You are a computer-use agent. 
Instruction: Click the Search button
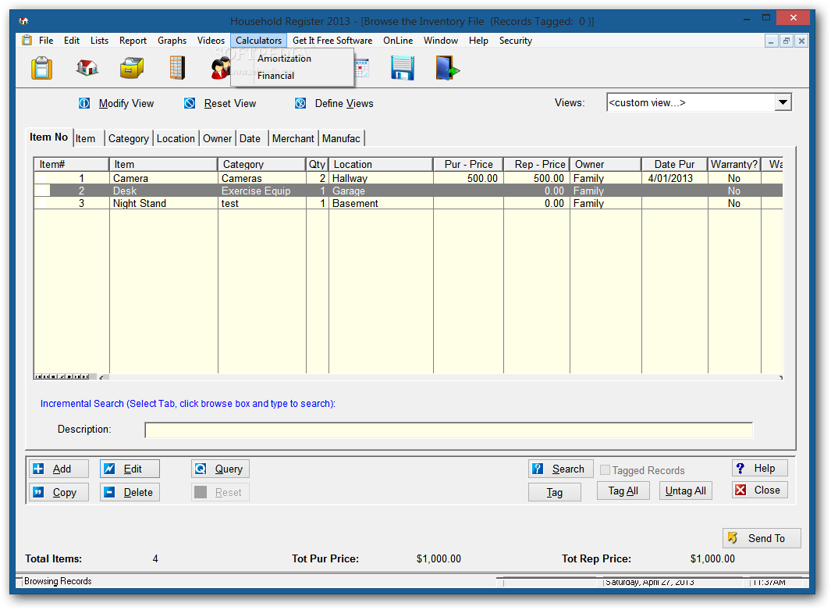pos(561,469)
